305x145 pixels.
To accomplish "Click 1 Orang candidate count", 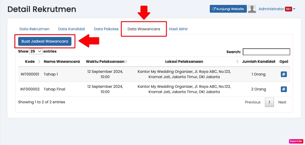I will pyautogui.click(x=259, y=74).
